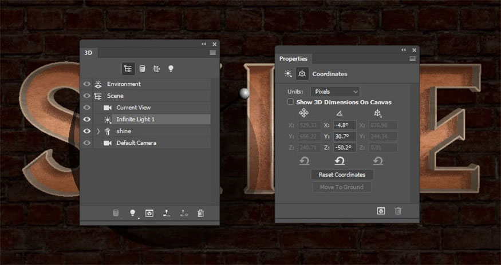Click render icon at Properties panel bottom
Screen dimensions: 501x265
click(x=381, y=211)
